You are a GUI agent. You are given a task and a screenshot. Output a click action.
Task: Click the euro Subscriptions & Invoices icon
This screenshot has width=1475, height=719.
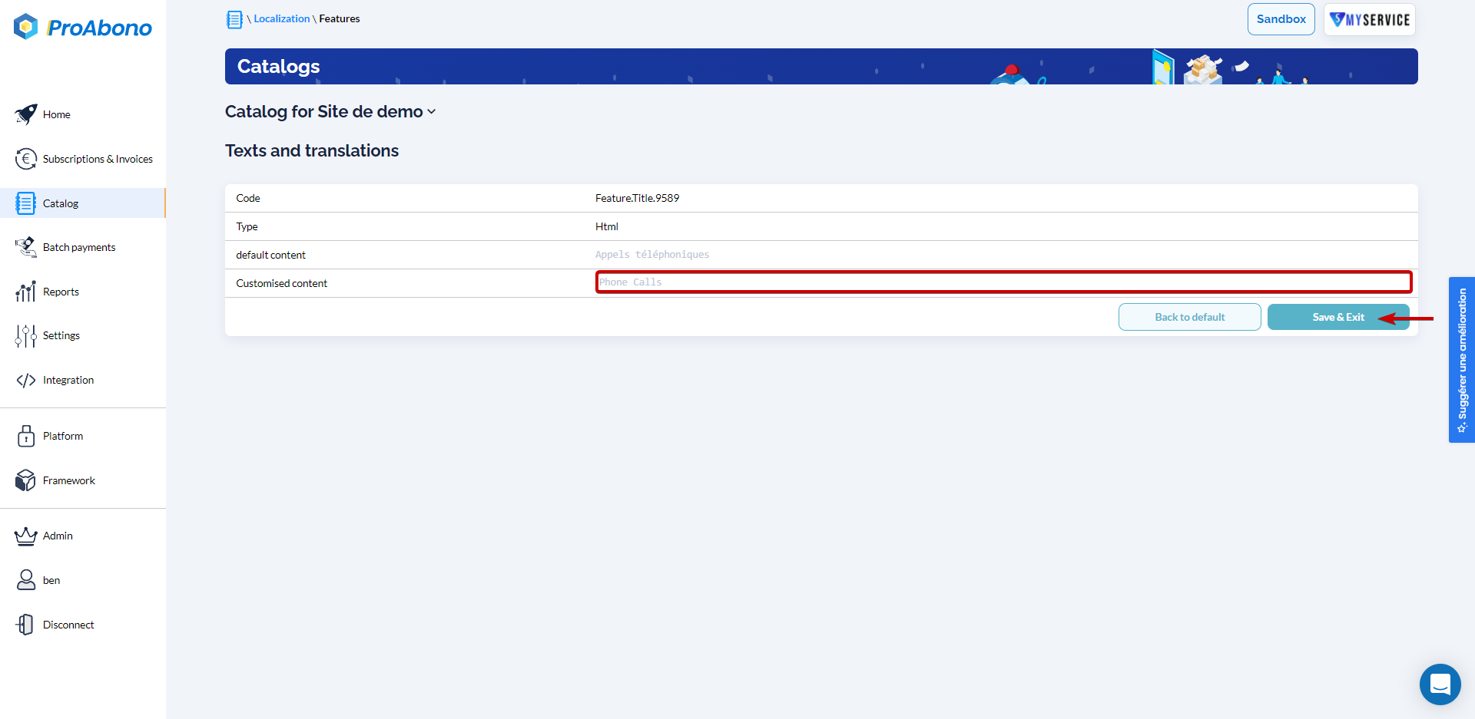(25, 159)
